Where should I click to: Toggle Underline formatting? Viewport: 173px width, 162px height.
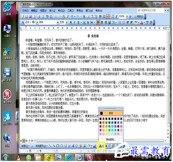tap(78, 22)
